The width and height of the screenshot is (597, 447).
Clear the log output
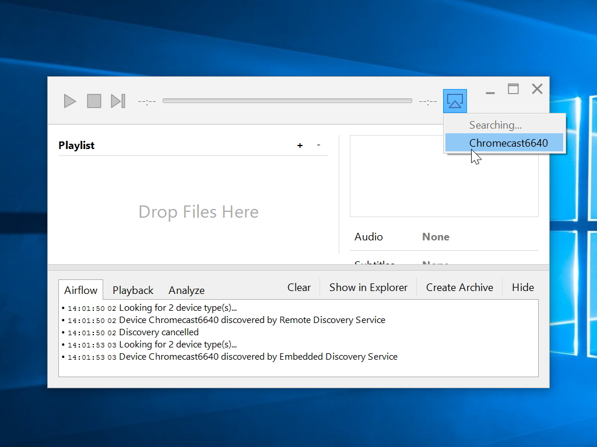coord(299,288)
